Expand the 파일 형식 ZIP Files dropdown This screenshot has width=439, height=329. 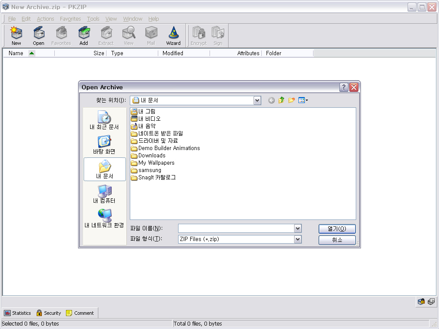point(298,239)
